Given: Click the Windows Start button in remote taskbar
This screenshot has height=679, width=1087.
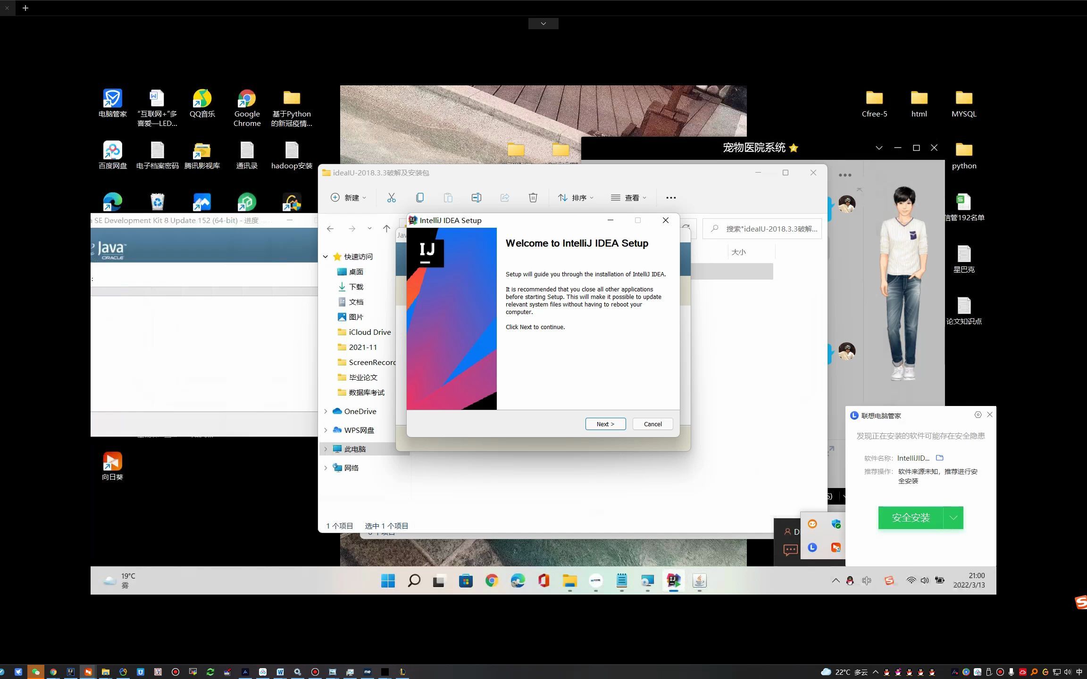Looking at the screenshot, I should pos(388,581).
